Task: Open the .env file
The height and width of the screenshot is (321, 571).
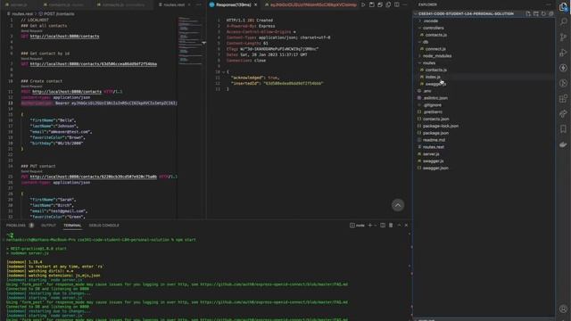Action: pos(426,91)
